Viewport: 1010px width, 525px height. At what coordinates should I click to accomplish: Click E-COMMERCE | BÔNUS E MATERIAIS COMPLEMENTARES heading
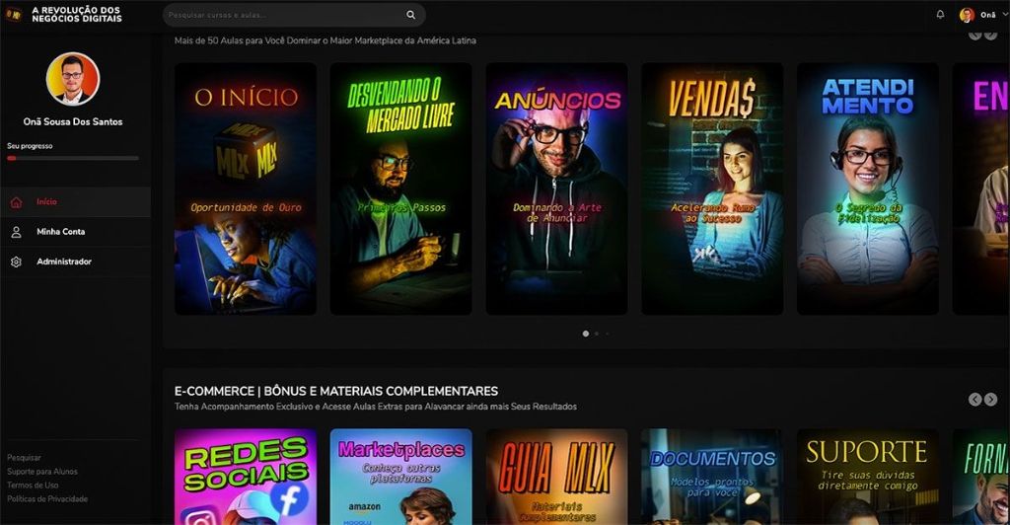[336, 391]
